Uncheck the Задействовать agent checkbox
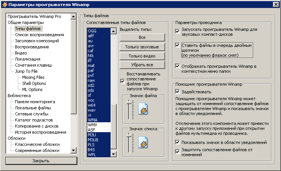This screenshot has height=171, width=281. 177,92
